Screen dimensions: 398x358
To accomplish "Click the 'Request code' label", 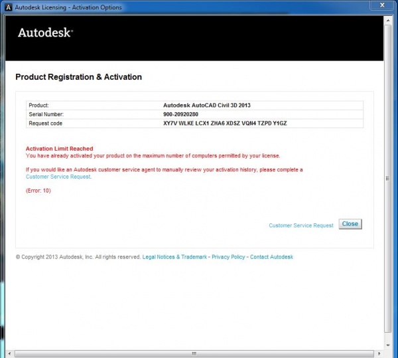I will click(45, 124).
